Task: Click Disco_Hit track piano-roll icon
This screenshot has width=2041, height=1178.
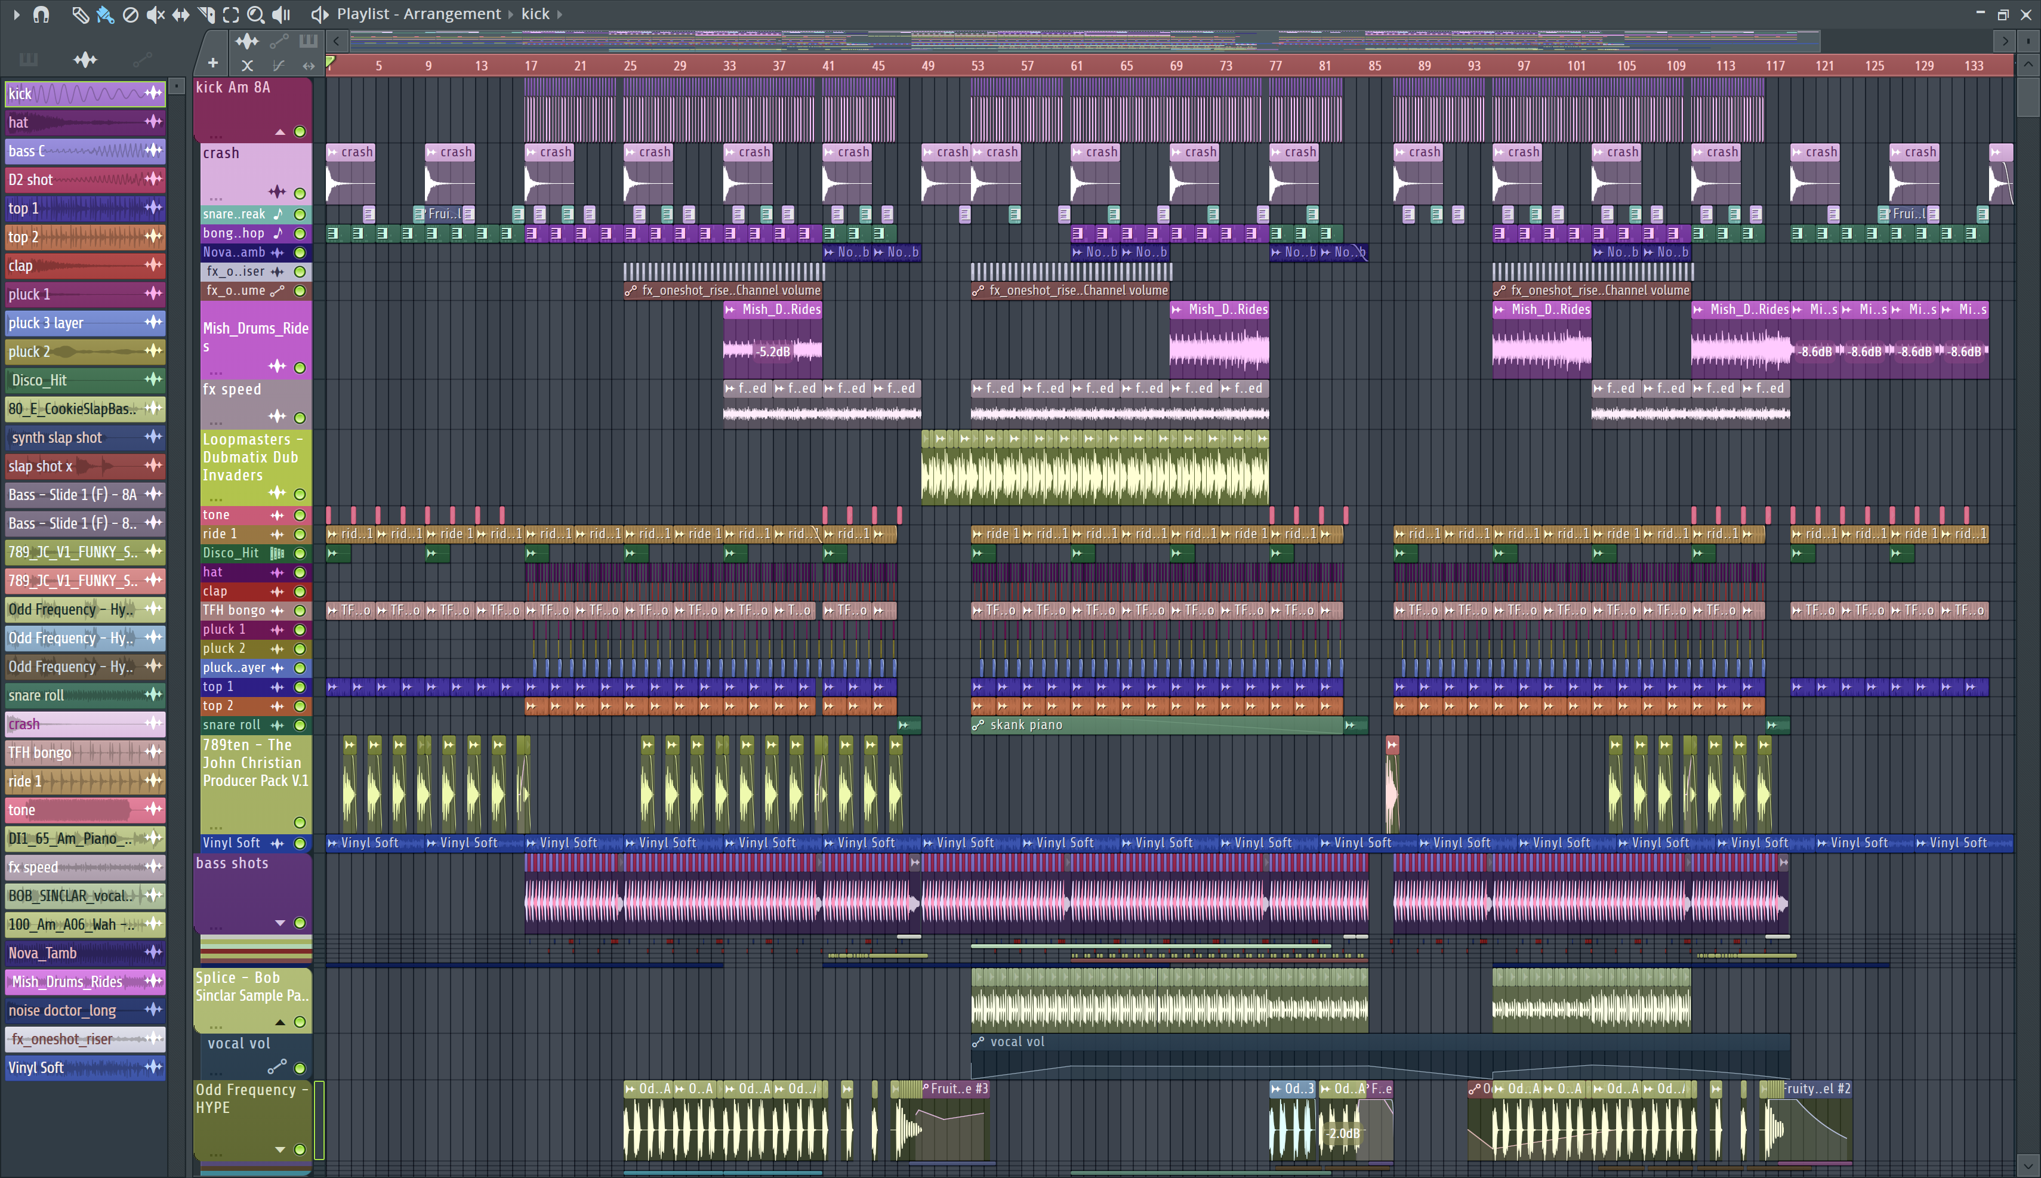Action: (x=278, y=553)
